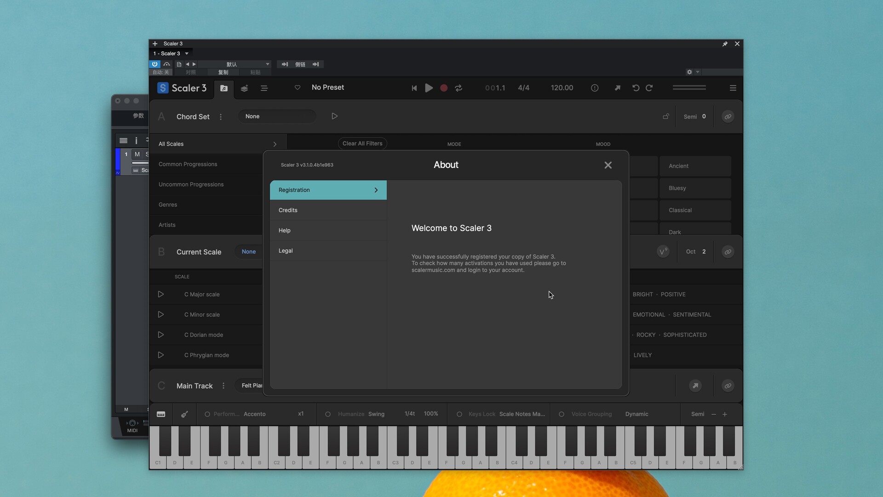Open Main Track options three-dot menu
The width and height of the screenshot is (883, 497).
(x=224, y=386)
